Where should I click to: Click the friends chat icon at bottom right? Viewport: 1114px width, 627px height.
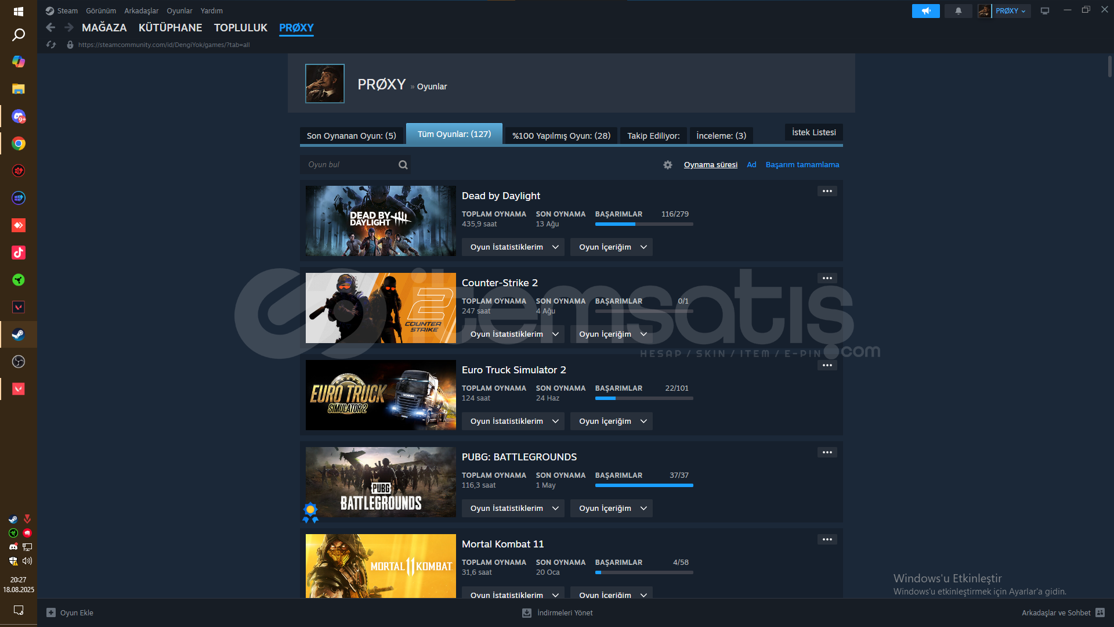pyautogui.click(x=1100, y=612)
